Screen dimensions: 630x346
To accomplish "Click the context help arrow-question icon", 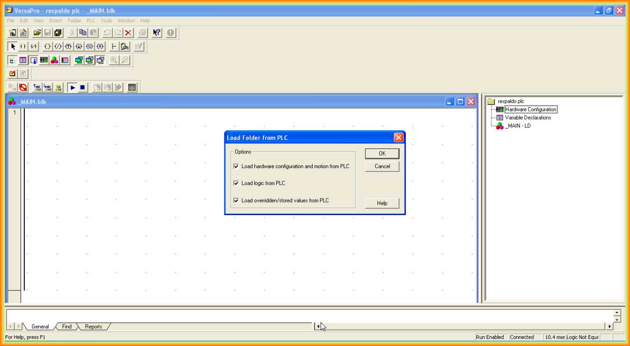I will click(157, 33).
